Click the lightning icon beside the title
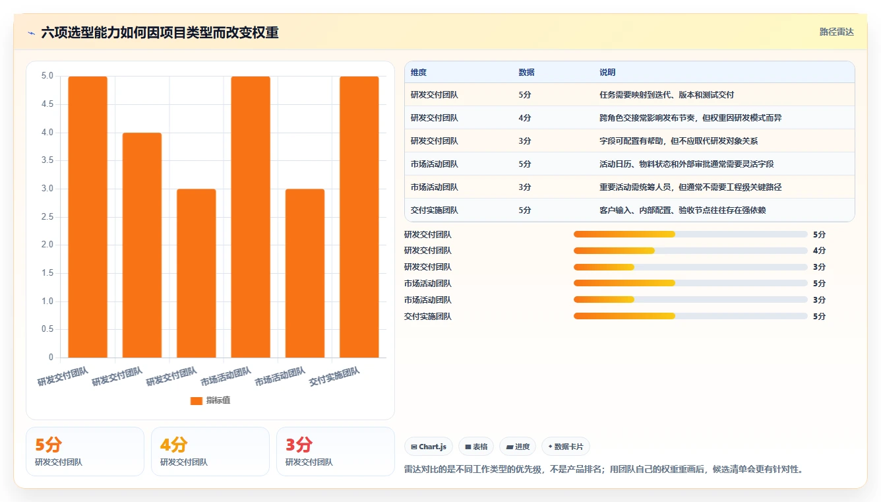Viewport: 881px width, 502px height. (32, 32)
